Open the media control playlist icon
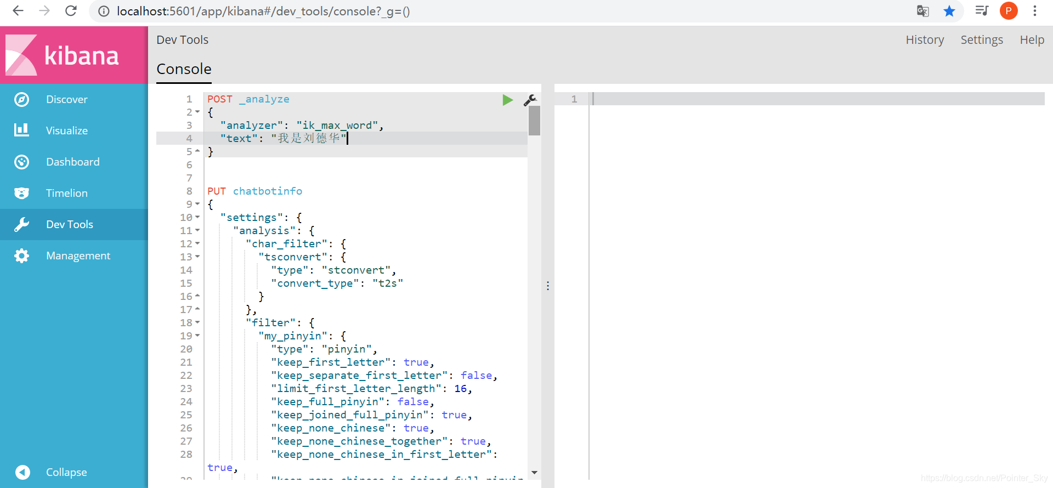The height and width of the screenshot is (488, 1053). tap(981, 11)
